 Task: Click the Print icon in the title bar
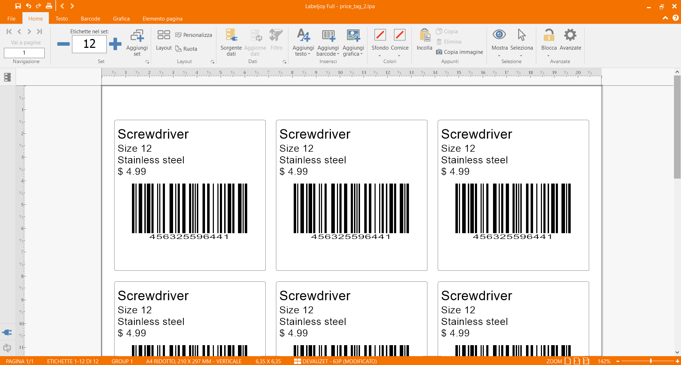coord(49,6)
